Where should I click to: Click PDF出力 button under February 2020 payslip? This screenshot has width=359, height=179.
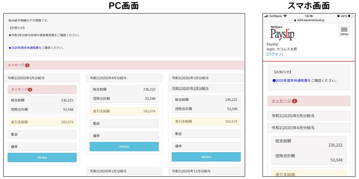pyautogui.click(x=206, y=157)
